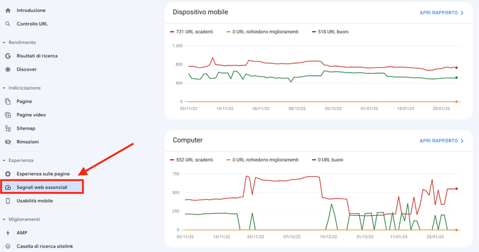Image resolution: width=479 pixels, height=252 pixels.
Task: Click the Usabilità mobile phone icon
Action: tap(8, 201)
